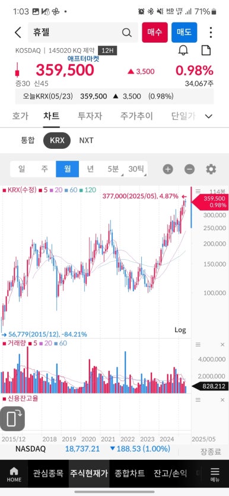Tap the rotate screen icon

click(12, 419)
